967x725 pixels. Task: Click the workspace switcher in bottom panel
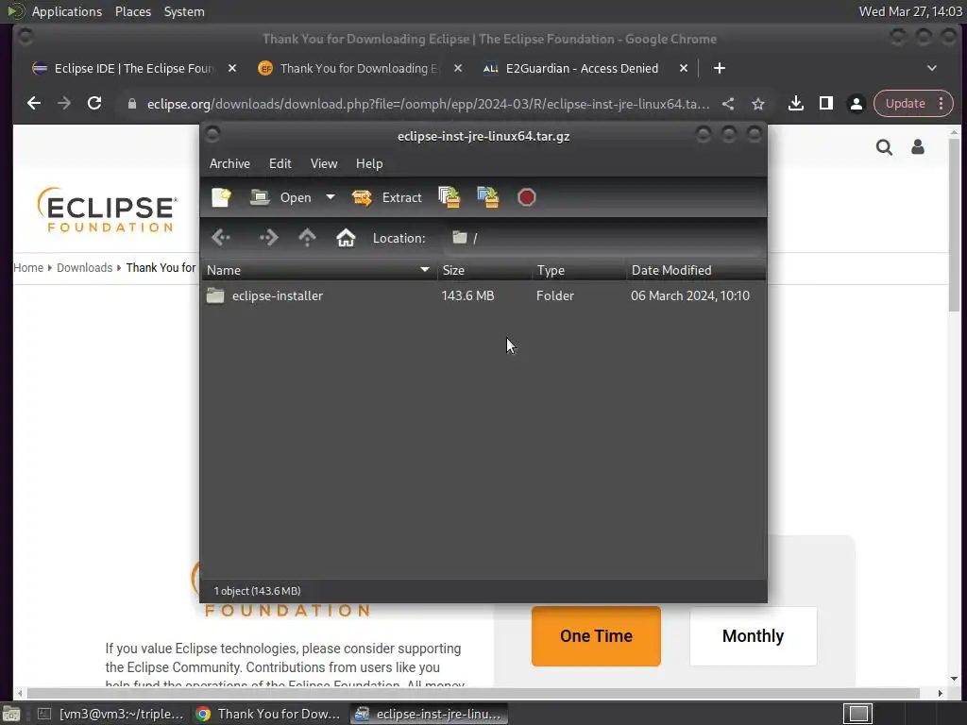(x=857, y=714)
